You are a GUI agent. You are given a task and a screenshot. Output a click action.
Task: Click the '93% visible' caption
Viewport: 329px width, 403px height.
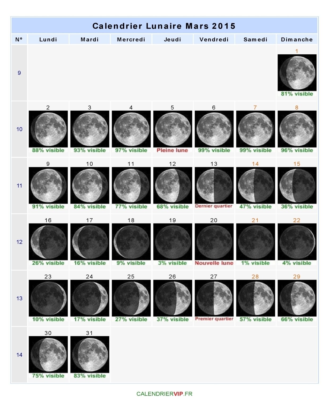(90, 150)
